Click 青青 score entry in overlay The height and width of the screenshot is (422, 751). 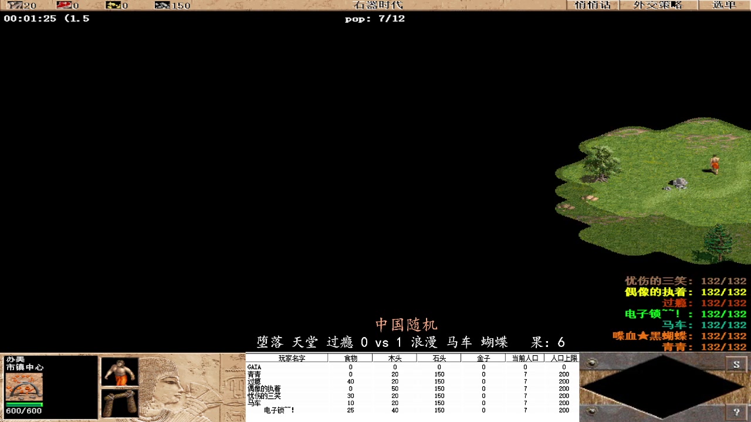pyautogui.click(x=705, y=347)
